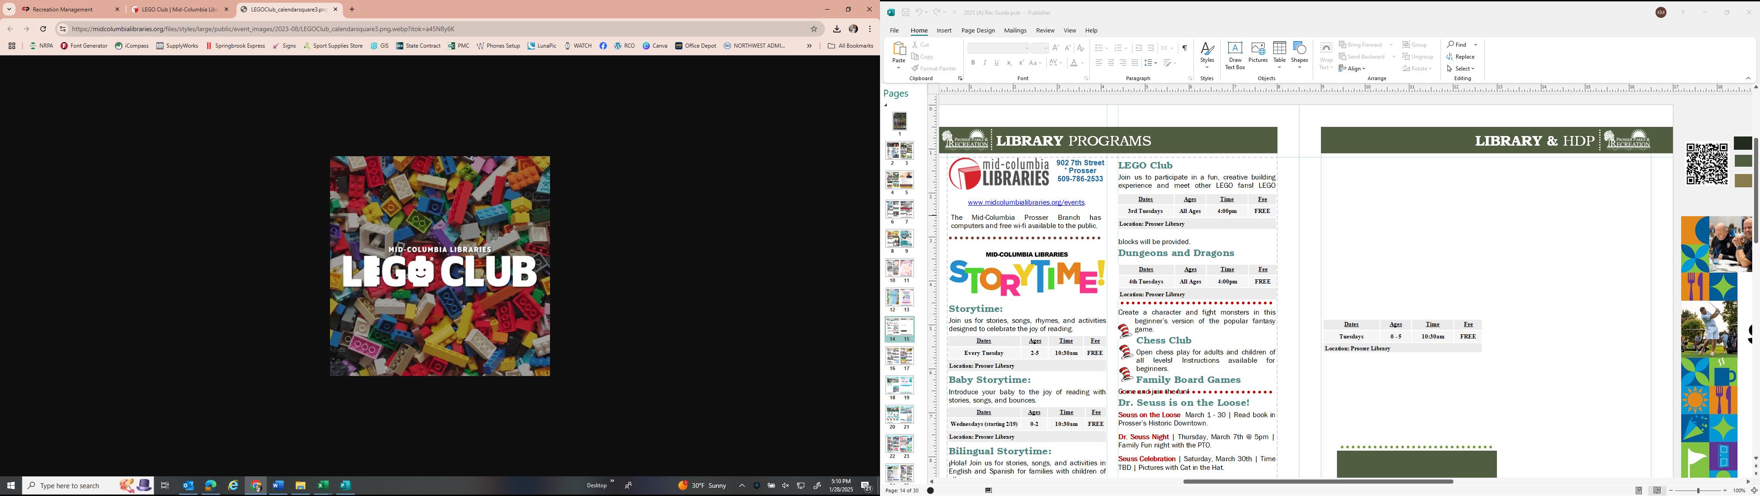Bookmark this page with the star icon
The width and height of the screenshot is (1760, 496).
point(814,29)
